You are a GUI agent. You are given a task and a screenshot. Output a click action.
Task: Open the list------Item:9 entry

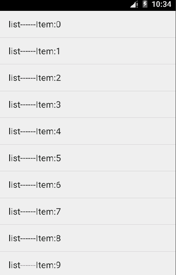(x=88, y=263)
